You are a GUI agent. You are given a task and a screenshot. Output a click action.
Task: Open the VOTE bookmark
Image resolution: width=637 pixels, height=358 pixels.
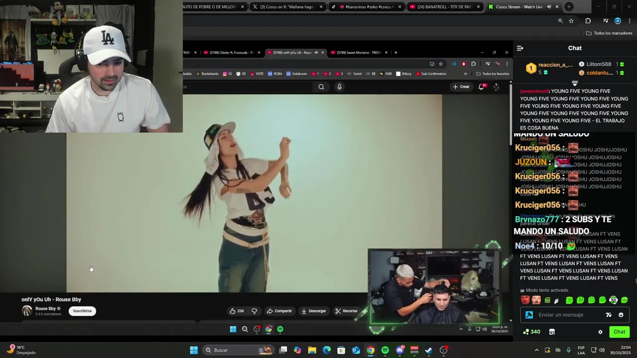(x=257, y=74)
